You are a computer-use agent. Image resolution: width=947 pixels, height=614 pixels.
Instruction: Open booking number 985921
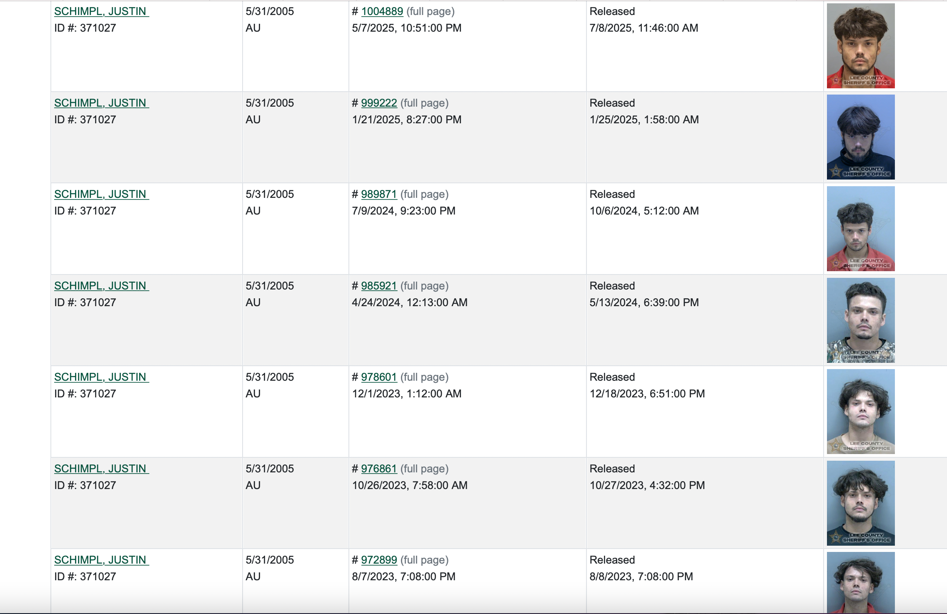click(379, 286)
